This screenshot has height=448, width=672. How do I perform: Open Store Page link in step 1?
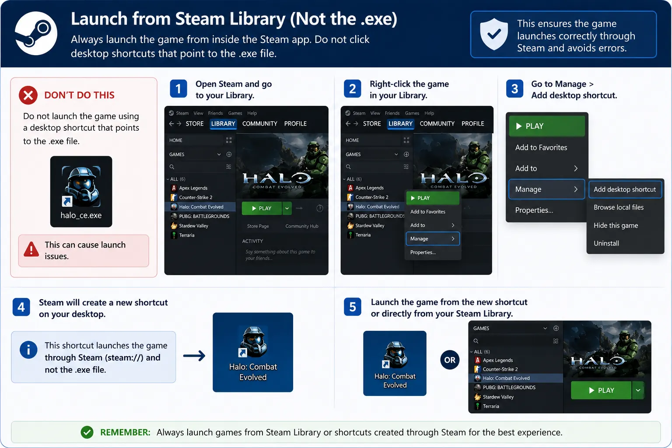(x=258, y=226)
